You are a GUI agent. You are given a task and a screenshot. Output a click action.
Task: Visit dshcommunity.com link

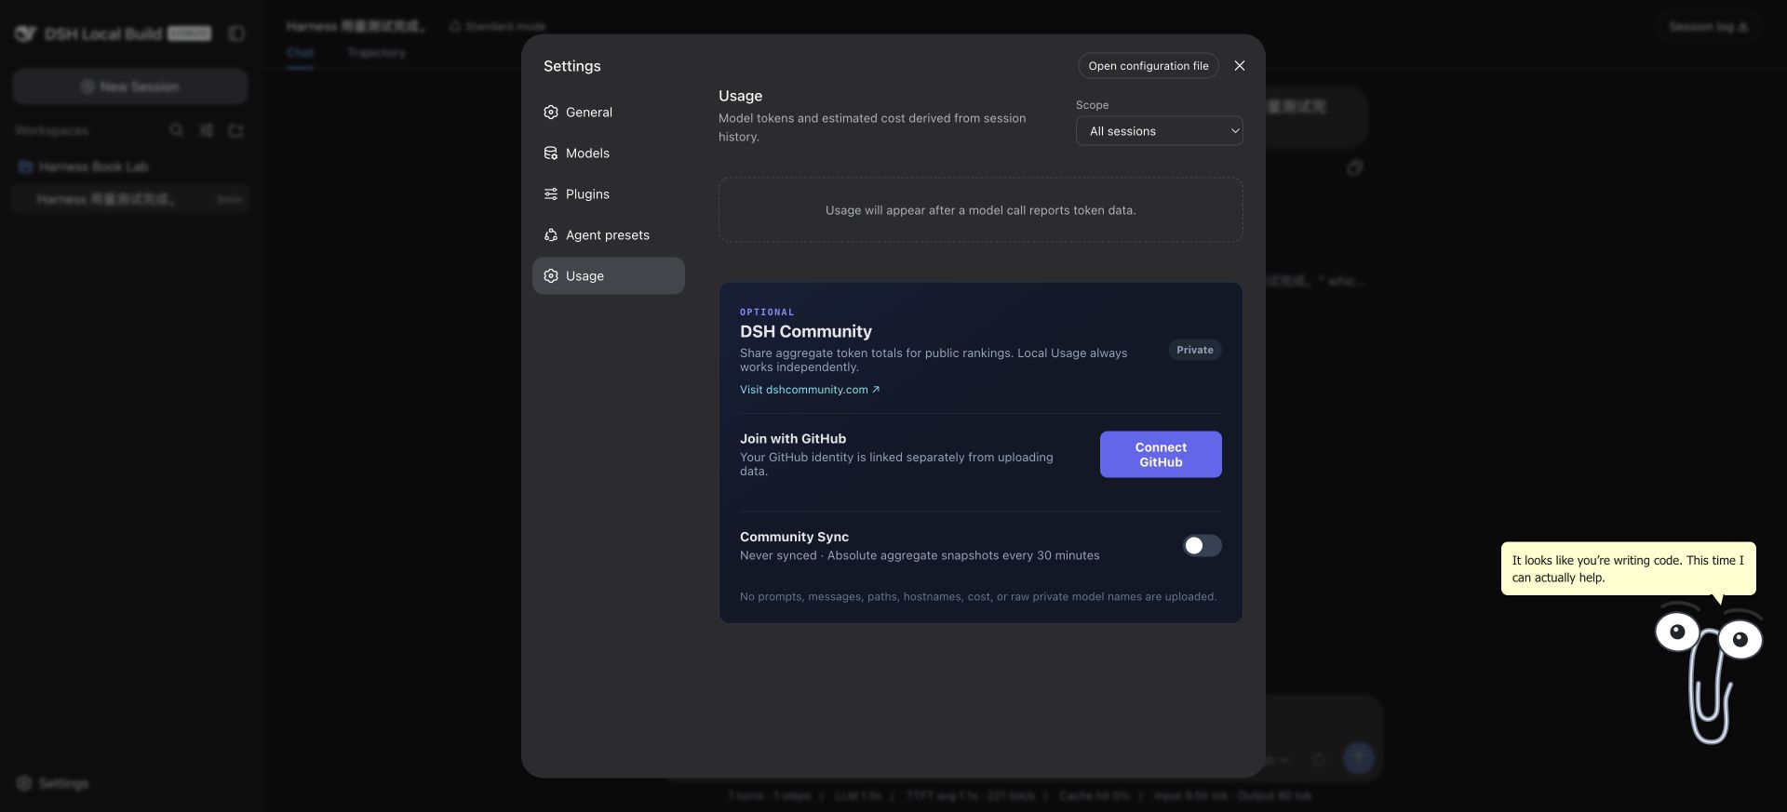810,390
